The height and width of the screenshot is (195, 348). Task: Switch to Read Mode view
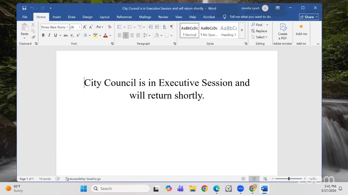click(x=243, y=179)
